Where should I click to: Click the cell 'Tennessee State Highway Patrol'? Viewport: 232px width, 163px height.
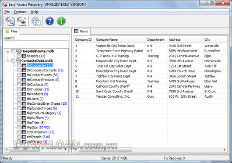tap(120, 51)
